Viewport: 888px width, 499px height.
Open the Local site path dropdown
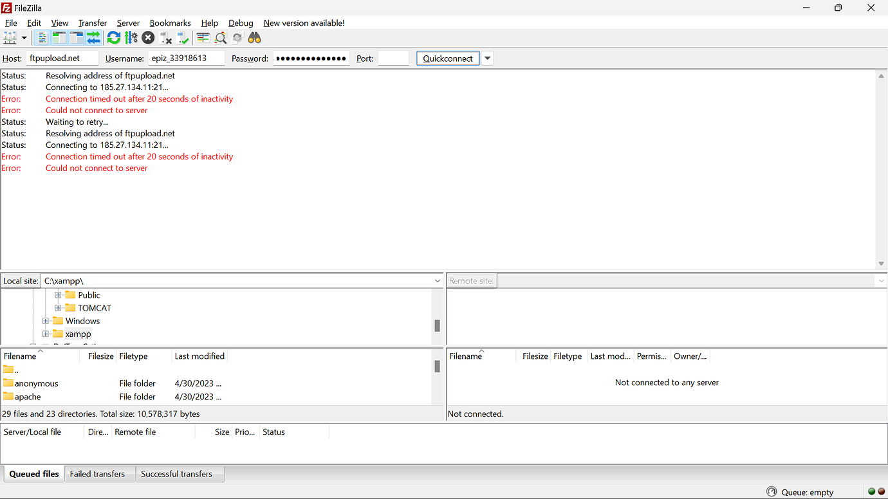[x=438, y=281]
